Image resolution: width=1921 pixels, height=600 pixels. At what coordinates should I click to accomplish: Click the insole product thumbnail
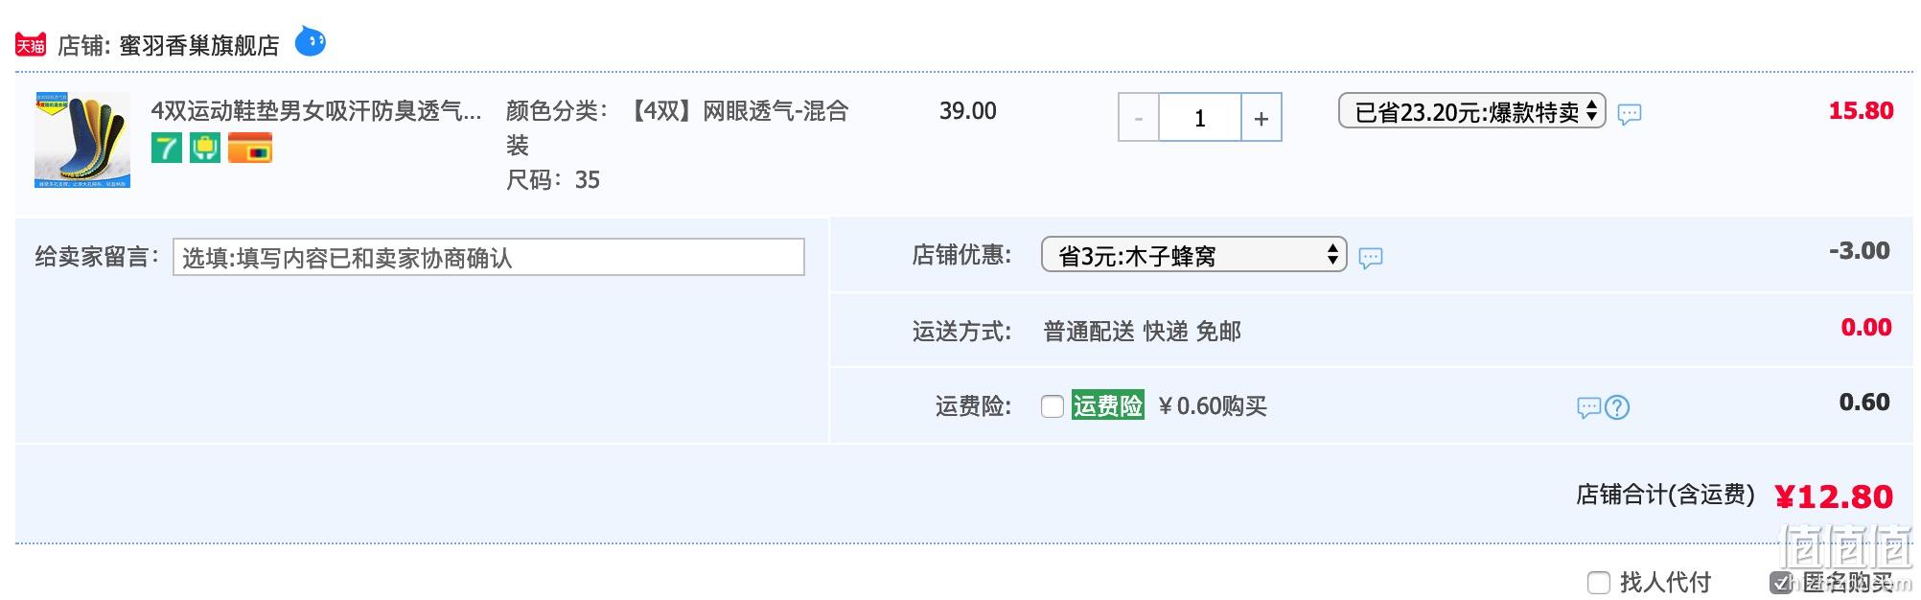tap(82, 140)
